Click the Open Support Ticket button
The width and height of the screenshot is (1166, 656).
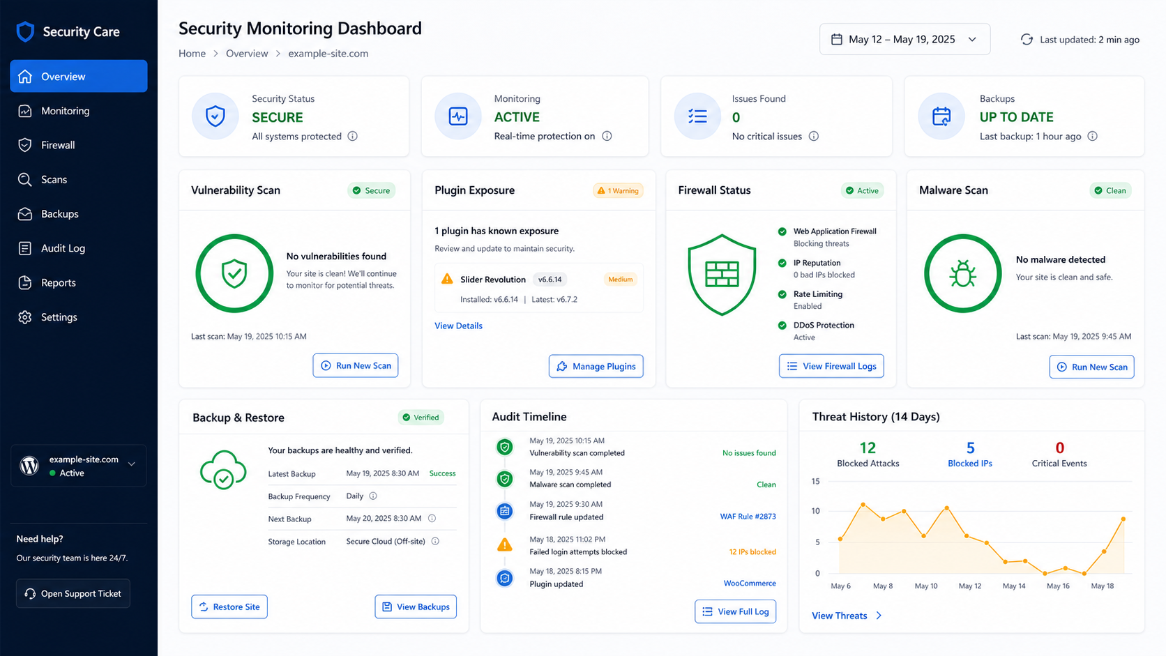point(73,593)
